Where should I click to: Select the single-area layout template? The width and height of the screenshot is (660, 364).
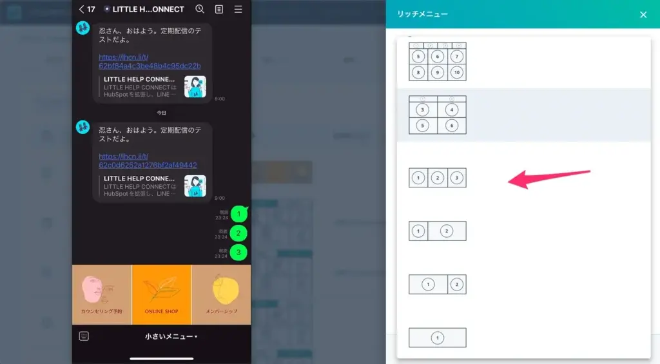[437, 338]
